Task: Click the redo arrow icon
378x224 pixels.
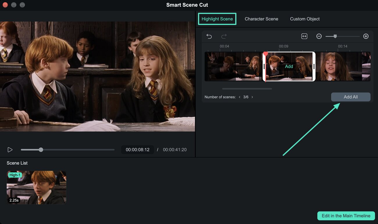Action: (224, 36)
